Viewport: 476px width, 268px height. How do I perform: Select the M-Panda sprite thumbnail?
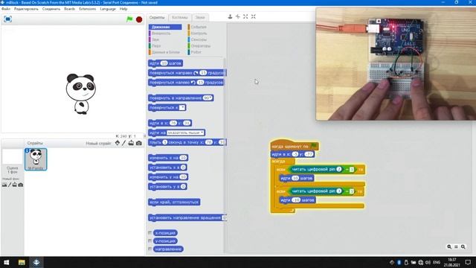pyautogui.click(x=36, y=159)
